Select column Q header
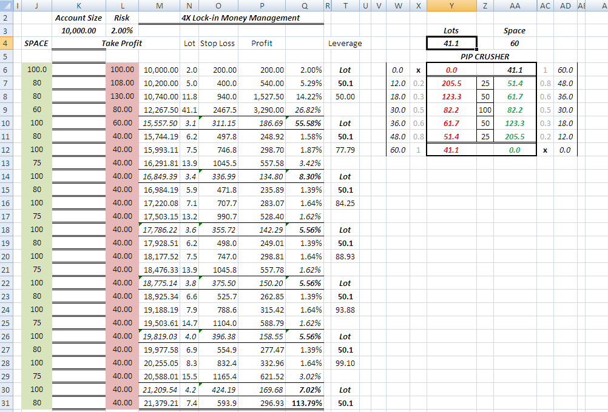 (305, 6)
